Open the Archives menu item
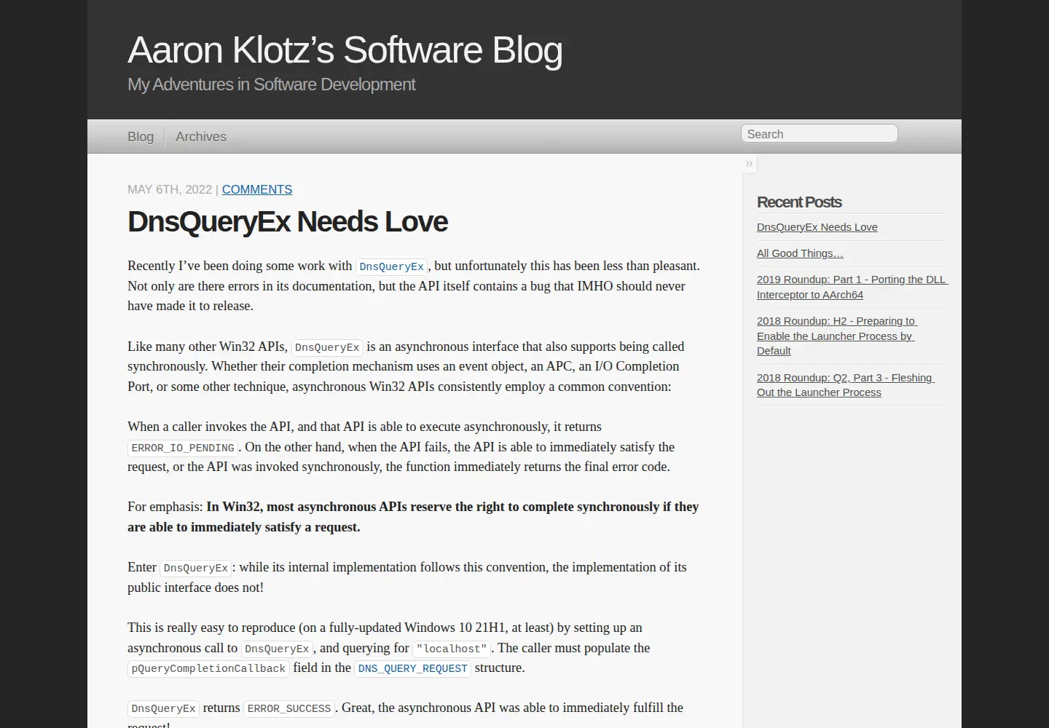 tap(201, 137)
